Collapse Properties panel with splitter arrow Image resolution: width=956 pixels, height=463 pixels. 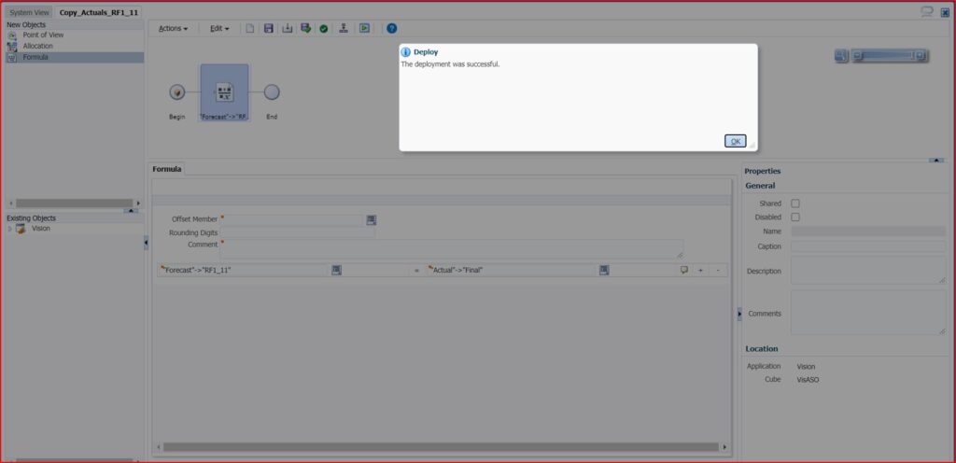(739, 314)
